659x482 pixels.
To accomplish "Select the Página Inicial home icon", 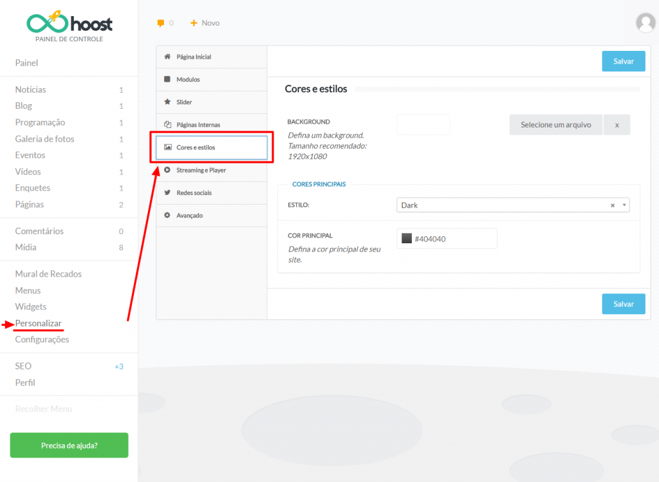I will pos(167,57).
